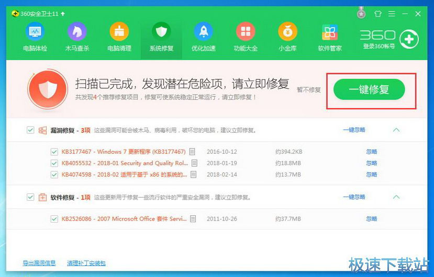Click 导出漏洞信息 link
Image resolution: width=434 pixels, height=277 pixels.
pyautogui.click(x=39, y=263)
